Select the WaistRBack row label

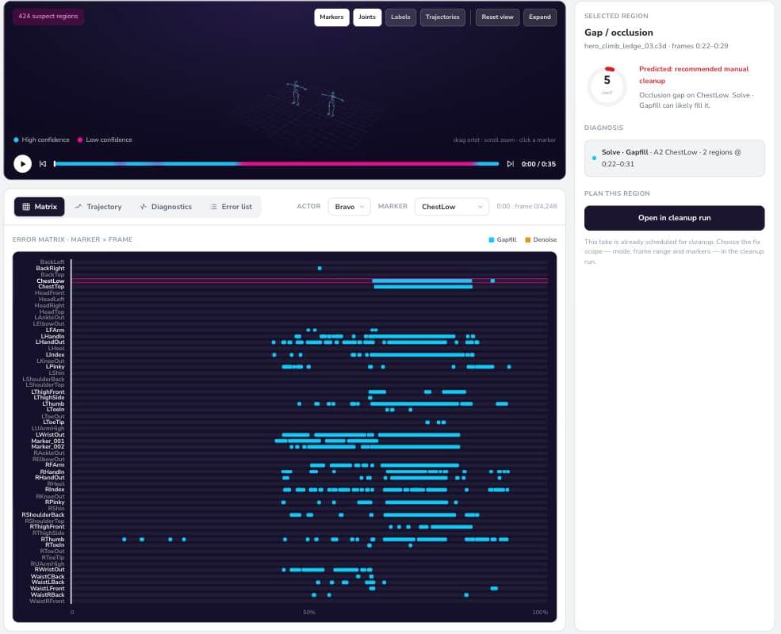[x=48, y=594]
